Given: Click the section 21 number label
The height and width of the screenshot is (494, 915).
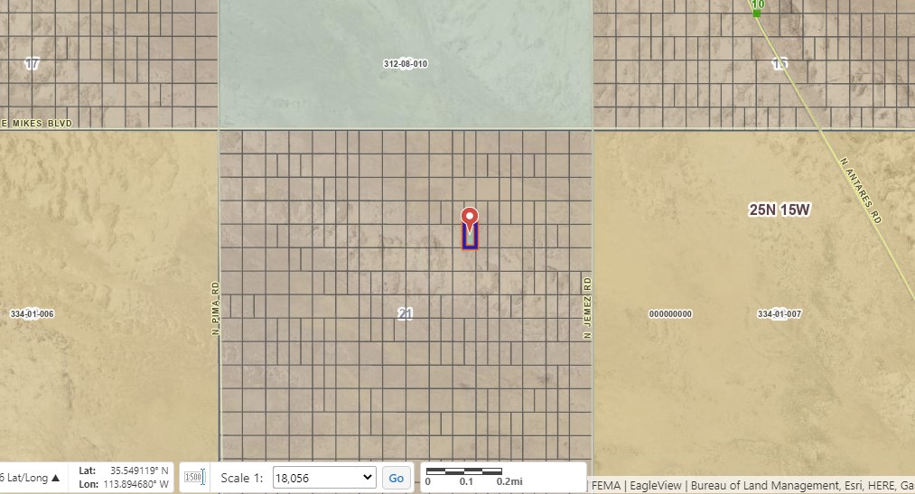Looking at the screenshot, I should 406,313.
